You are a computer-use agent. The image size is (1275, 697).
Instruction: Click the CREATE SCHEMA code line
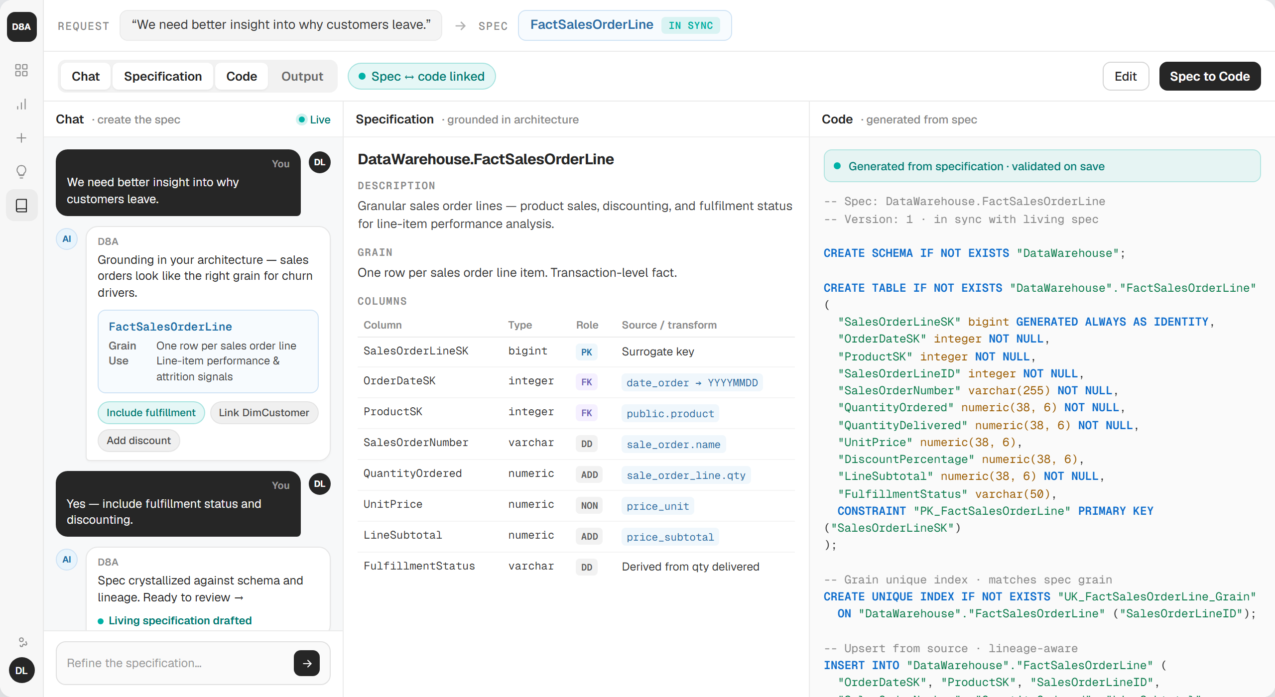coord(974,253)
